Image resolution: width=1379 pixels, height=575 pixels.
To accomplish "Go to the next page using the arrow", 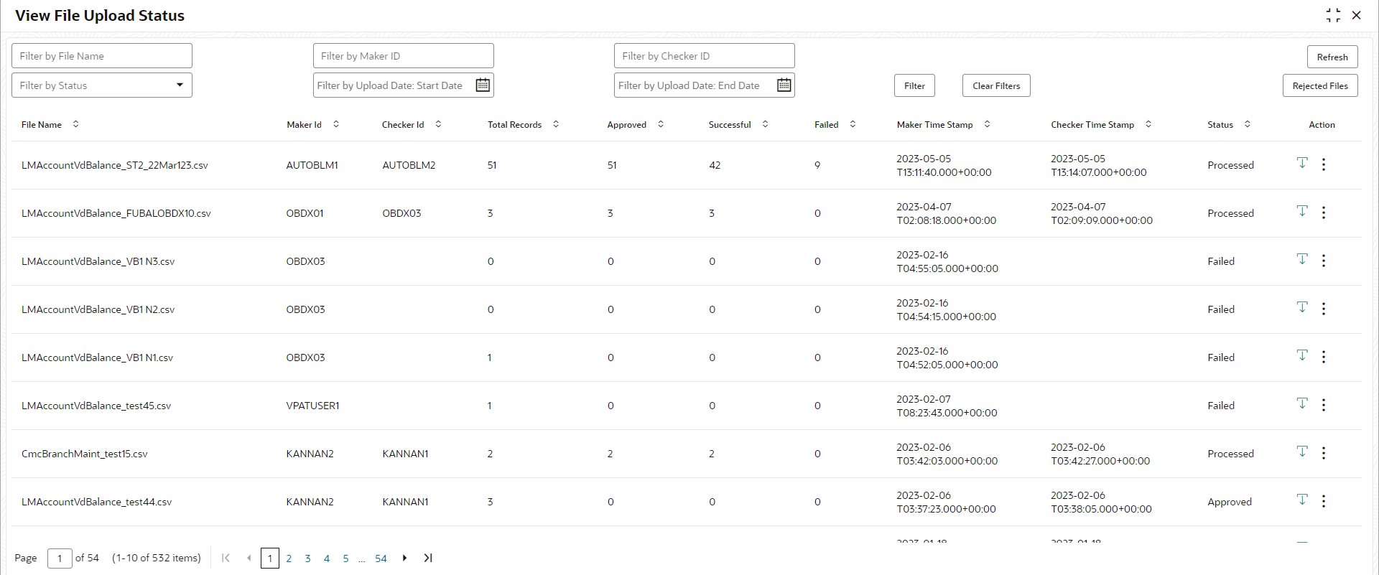I will click(404, 558).
